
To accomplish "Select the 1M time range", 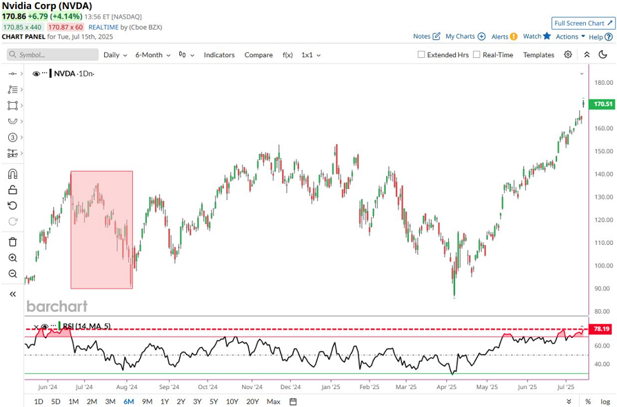I will pos(74,401).
